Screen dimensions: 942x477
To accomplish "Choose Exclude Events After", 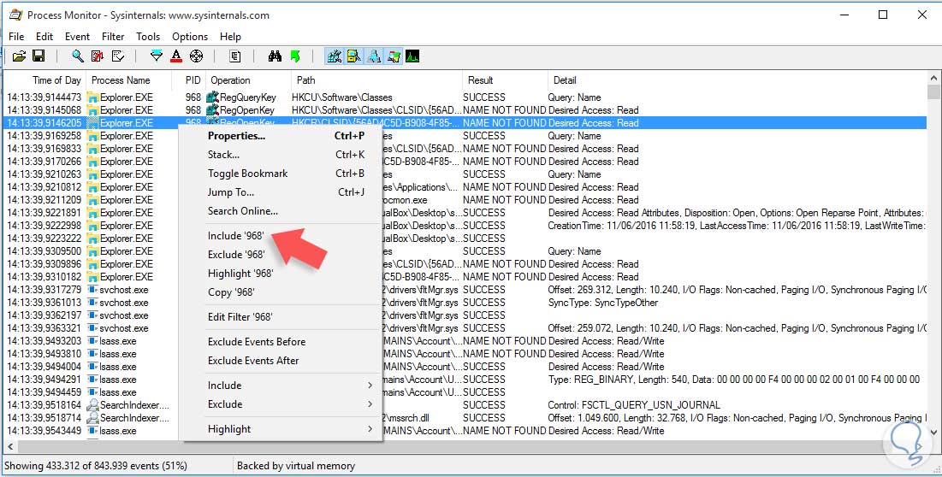I will 282,361.
